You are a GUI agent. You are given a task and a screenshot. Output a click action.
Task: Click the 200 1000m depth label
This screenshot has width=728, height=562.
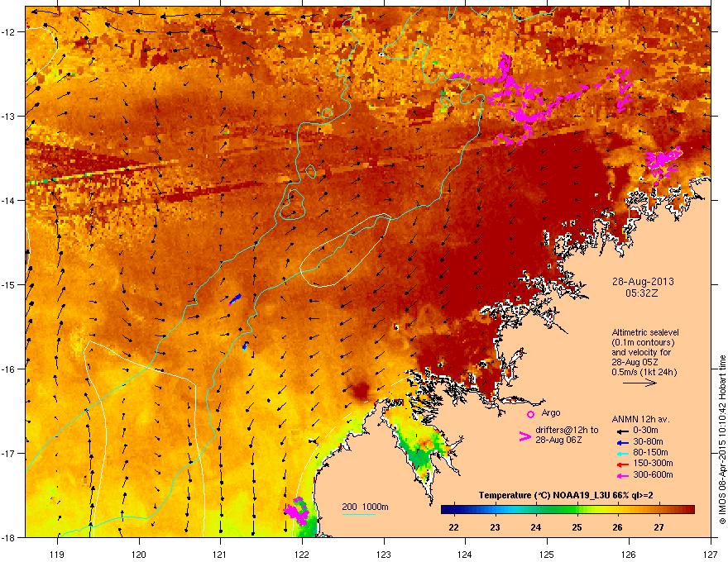point(365,507)
